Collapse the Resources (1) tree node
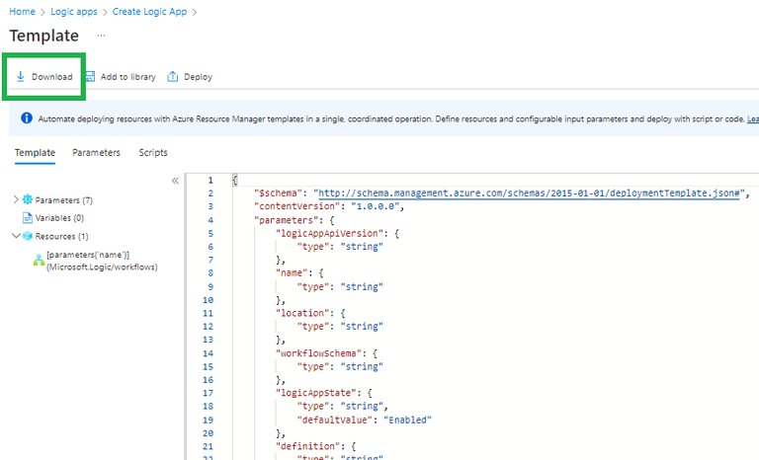The width and height of the screenshot is (759, 460). tap(15, 236)
